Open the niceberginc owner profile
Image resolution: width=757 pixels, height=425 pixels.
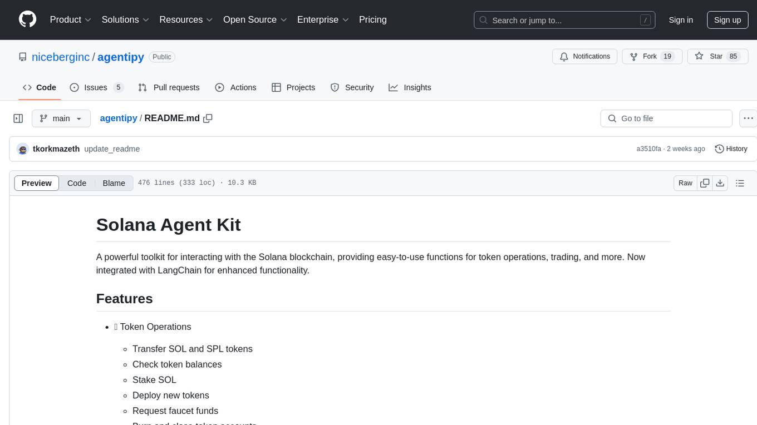click(x=61, y=57)
